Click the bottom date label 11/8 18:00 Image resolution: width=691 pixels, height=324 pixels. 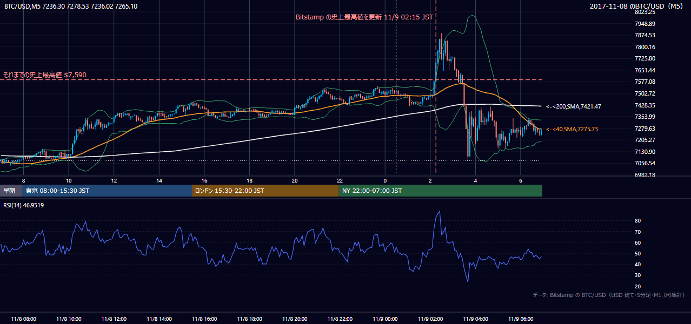[x=249, y=319]
